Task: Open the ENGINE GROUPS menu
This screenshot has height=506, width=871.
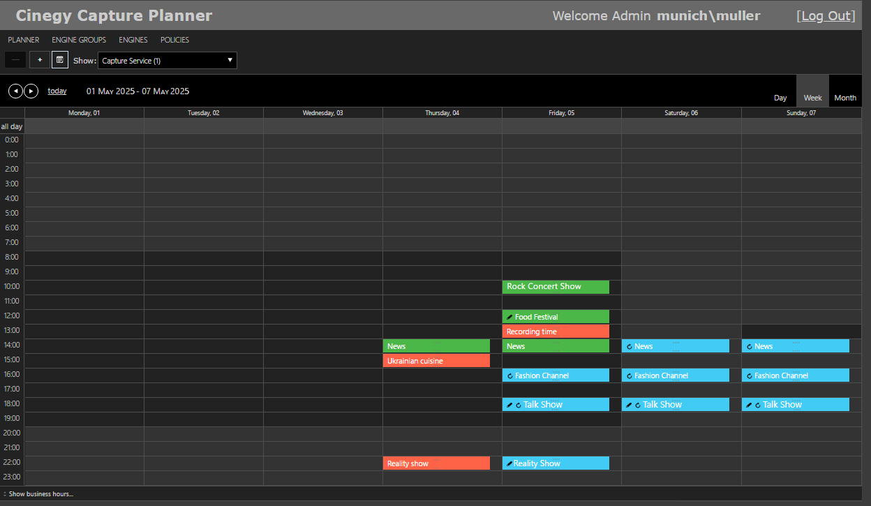Action: tap(78, 40)
